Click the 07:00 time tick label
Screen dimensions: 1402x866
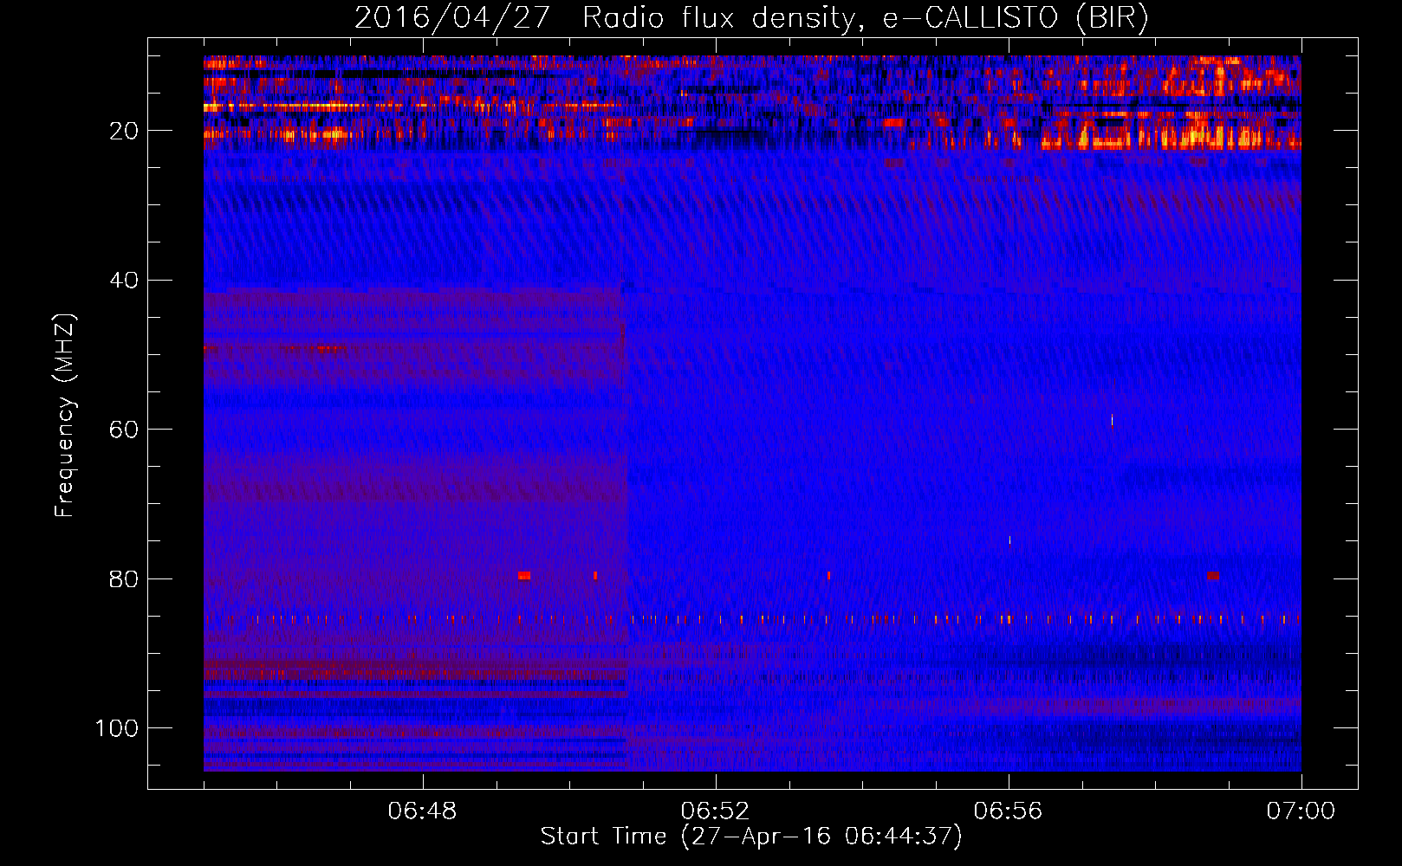click(1301, 811)
